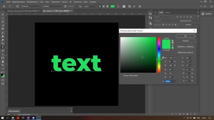Click the Библиотеки цветов button
This screenshot has width=214, height=120.
click(x=185, y=52)
